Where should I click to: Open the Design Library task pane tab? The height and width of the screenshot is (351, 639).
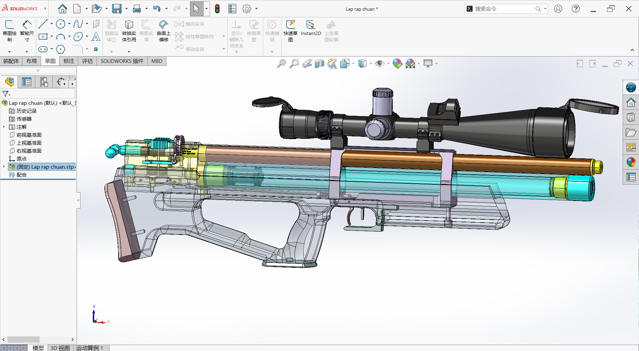pos(631,117)
